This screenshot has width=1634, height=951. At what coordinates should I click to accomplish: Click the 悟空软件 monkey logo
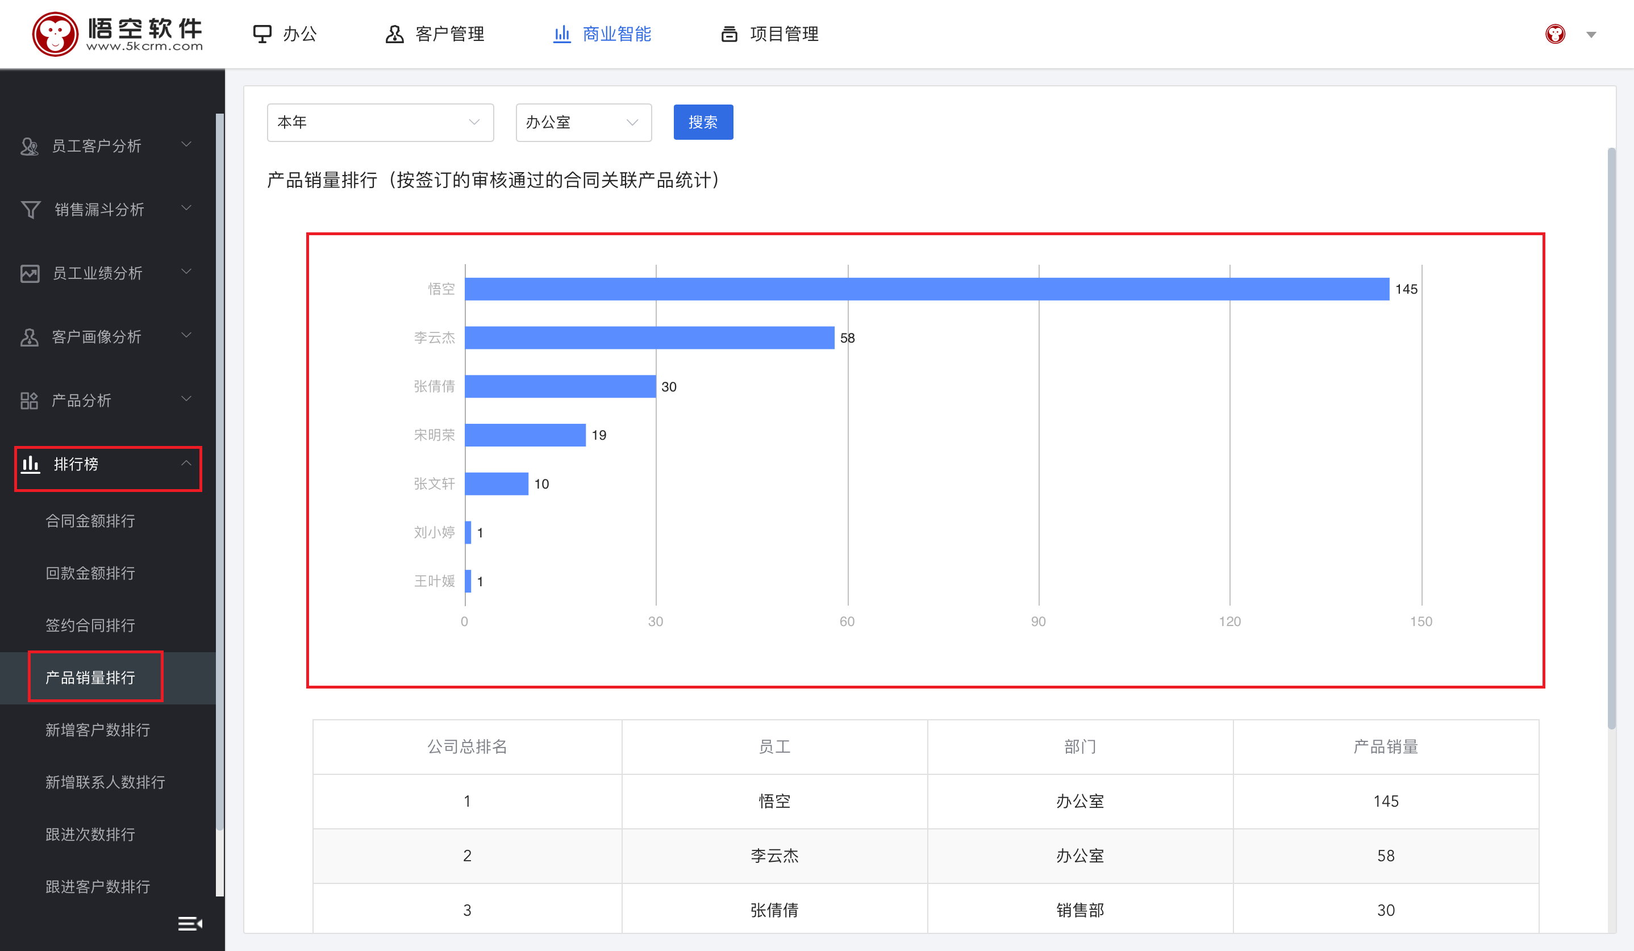click(55, 34)
